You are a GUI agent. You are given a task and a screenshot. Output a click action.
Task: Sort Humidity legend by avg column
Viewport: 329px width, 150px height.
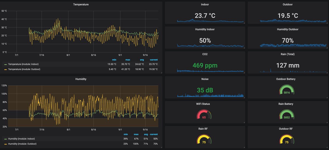[x=146, y=134]
